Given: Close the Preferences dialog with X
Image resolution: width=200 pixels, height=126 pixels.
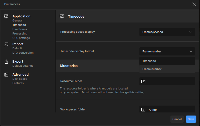Looking at the screenshot, I should tap(194, 4).
